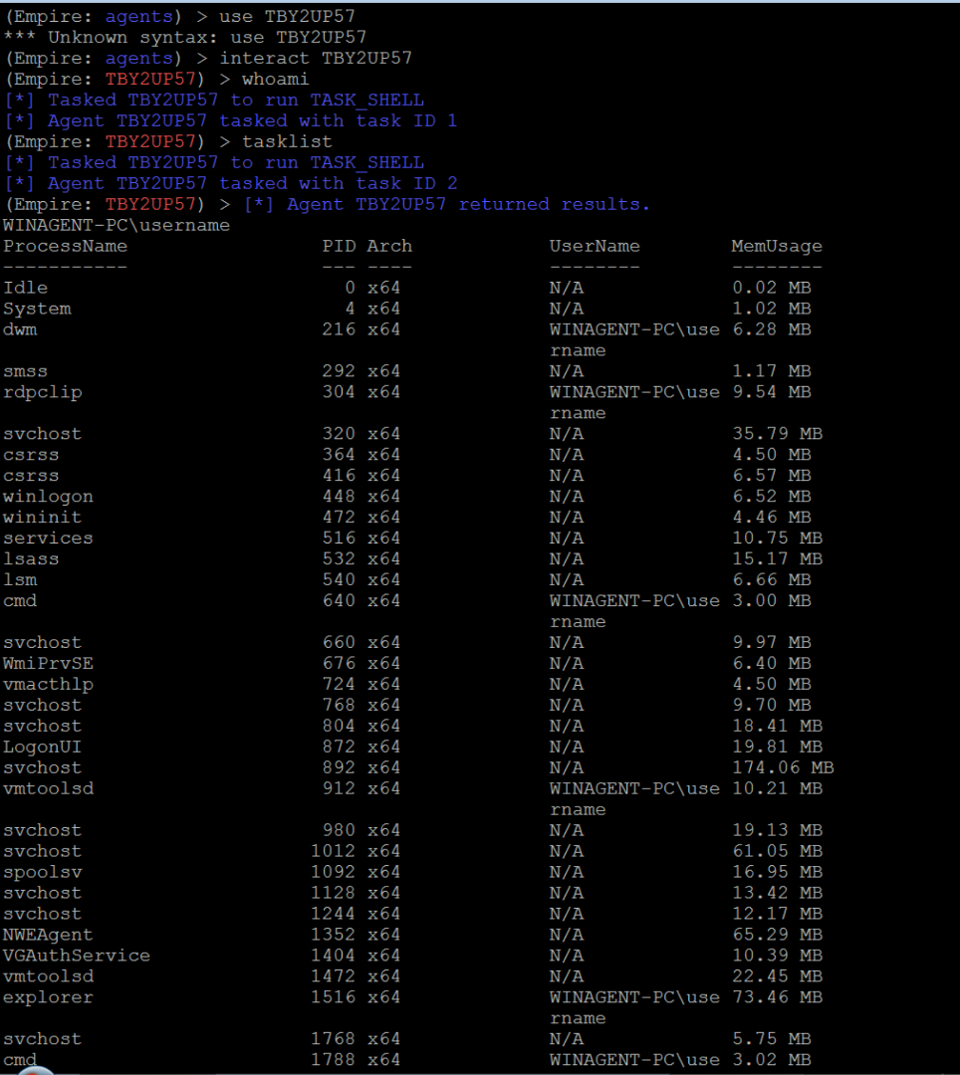Select the 'tasked with task ID 2' line
Viewport: 960px width, 1075px height.
pos(230,183)
